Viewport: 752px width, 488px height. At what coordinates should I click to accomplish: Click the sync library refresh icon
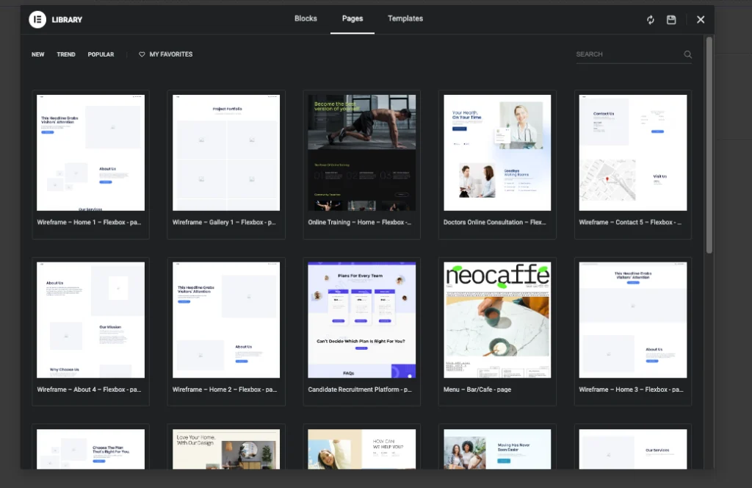click(x=650, y=20)
